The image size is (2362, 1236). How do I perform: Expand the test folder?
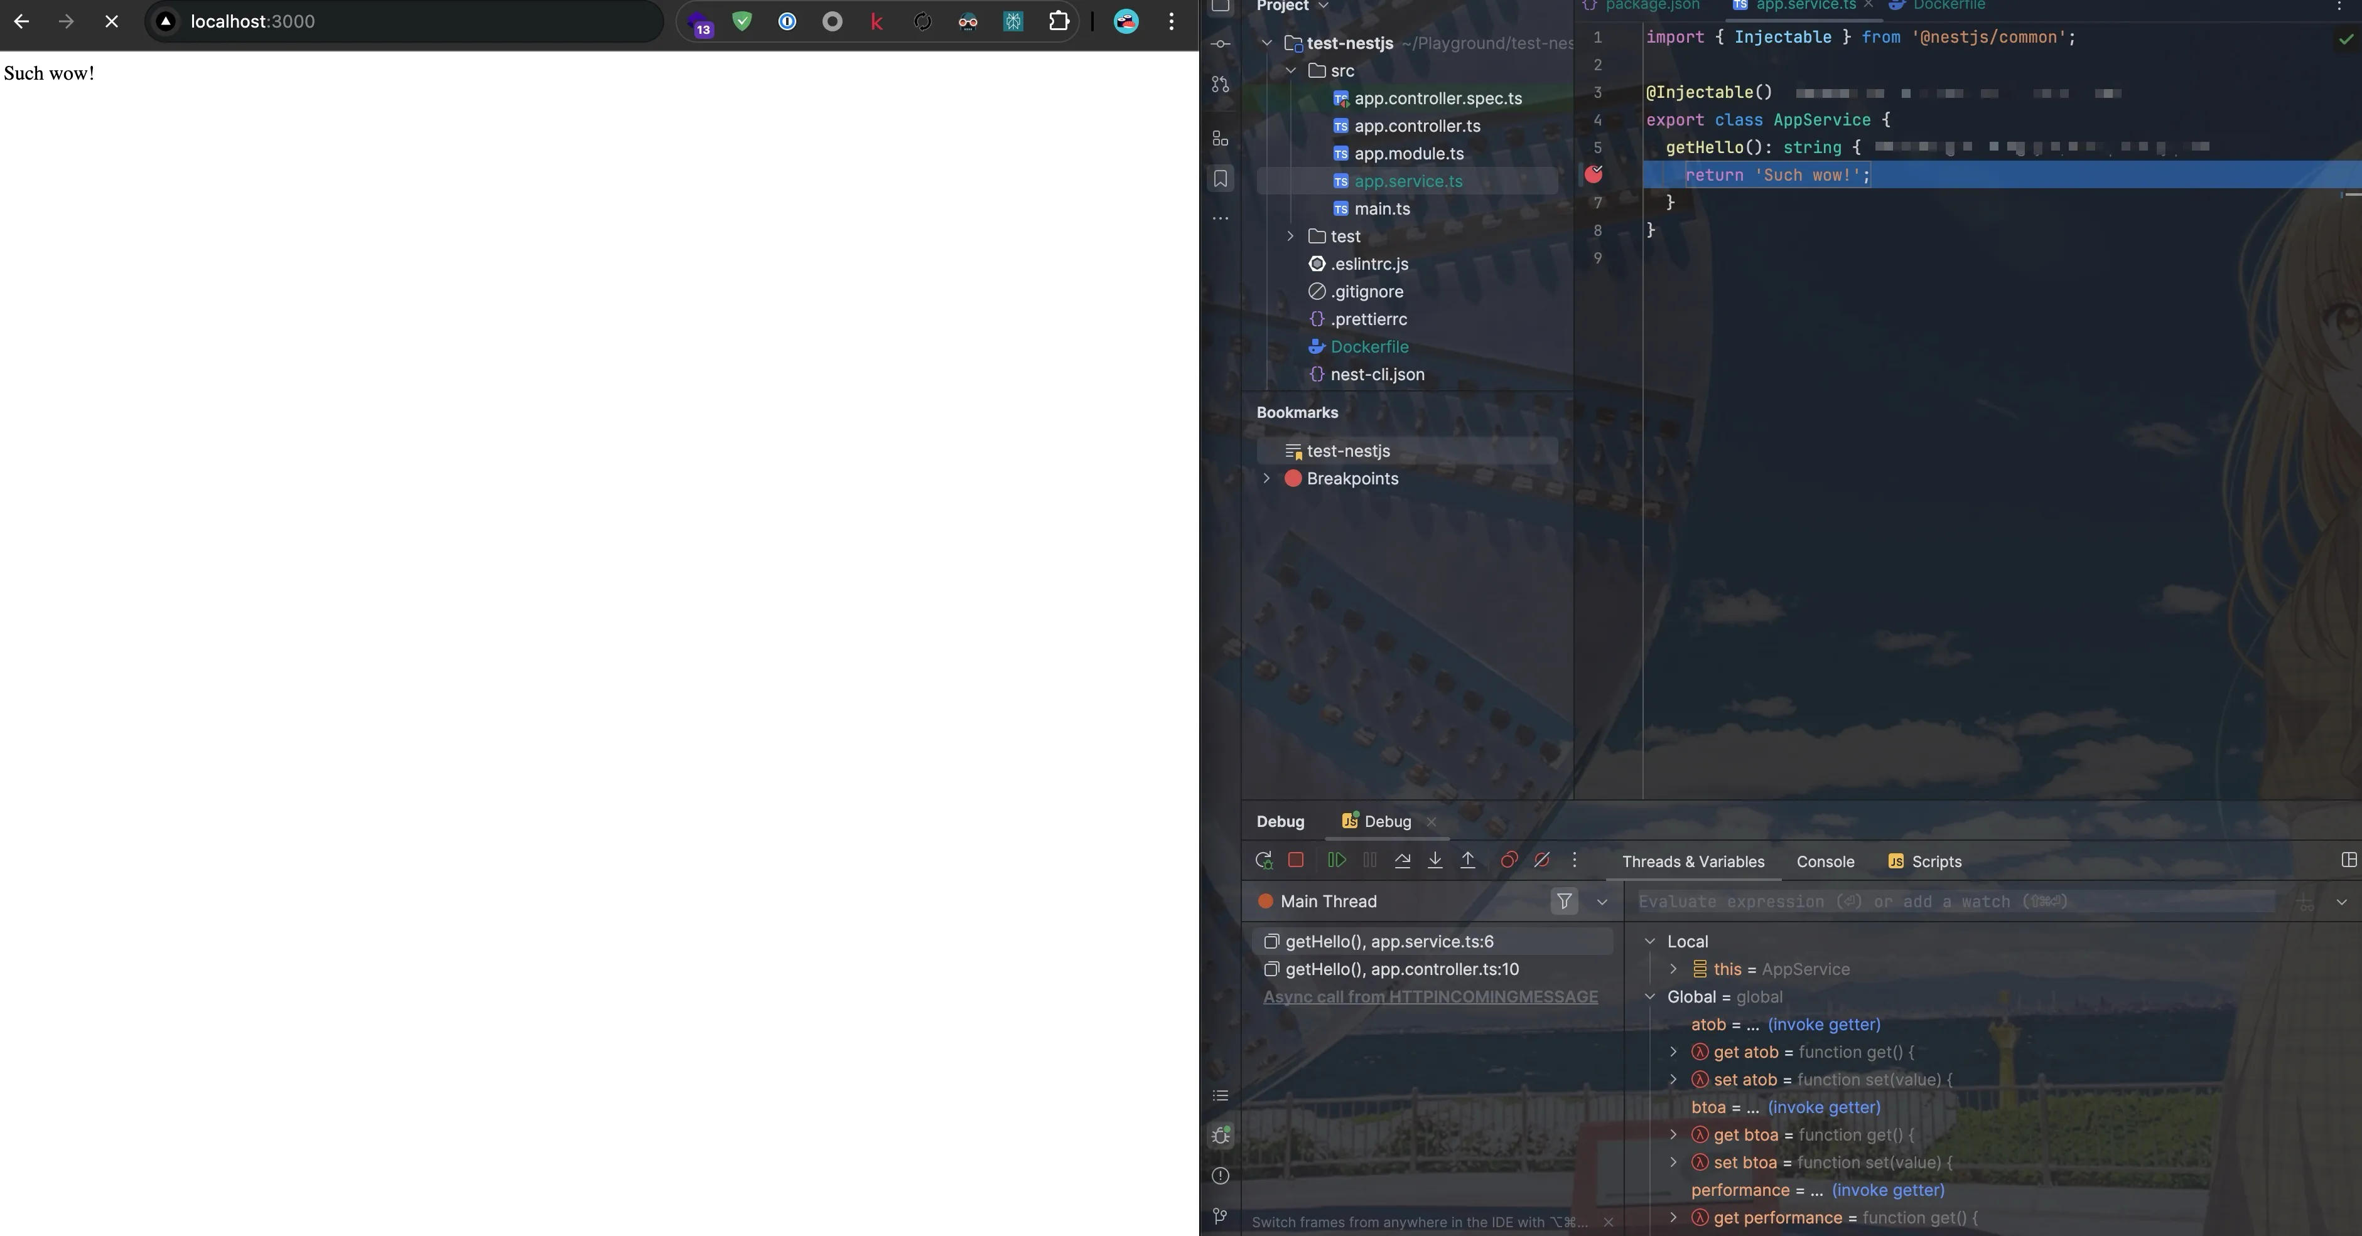click(1290, 237)
